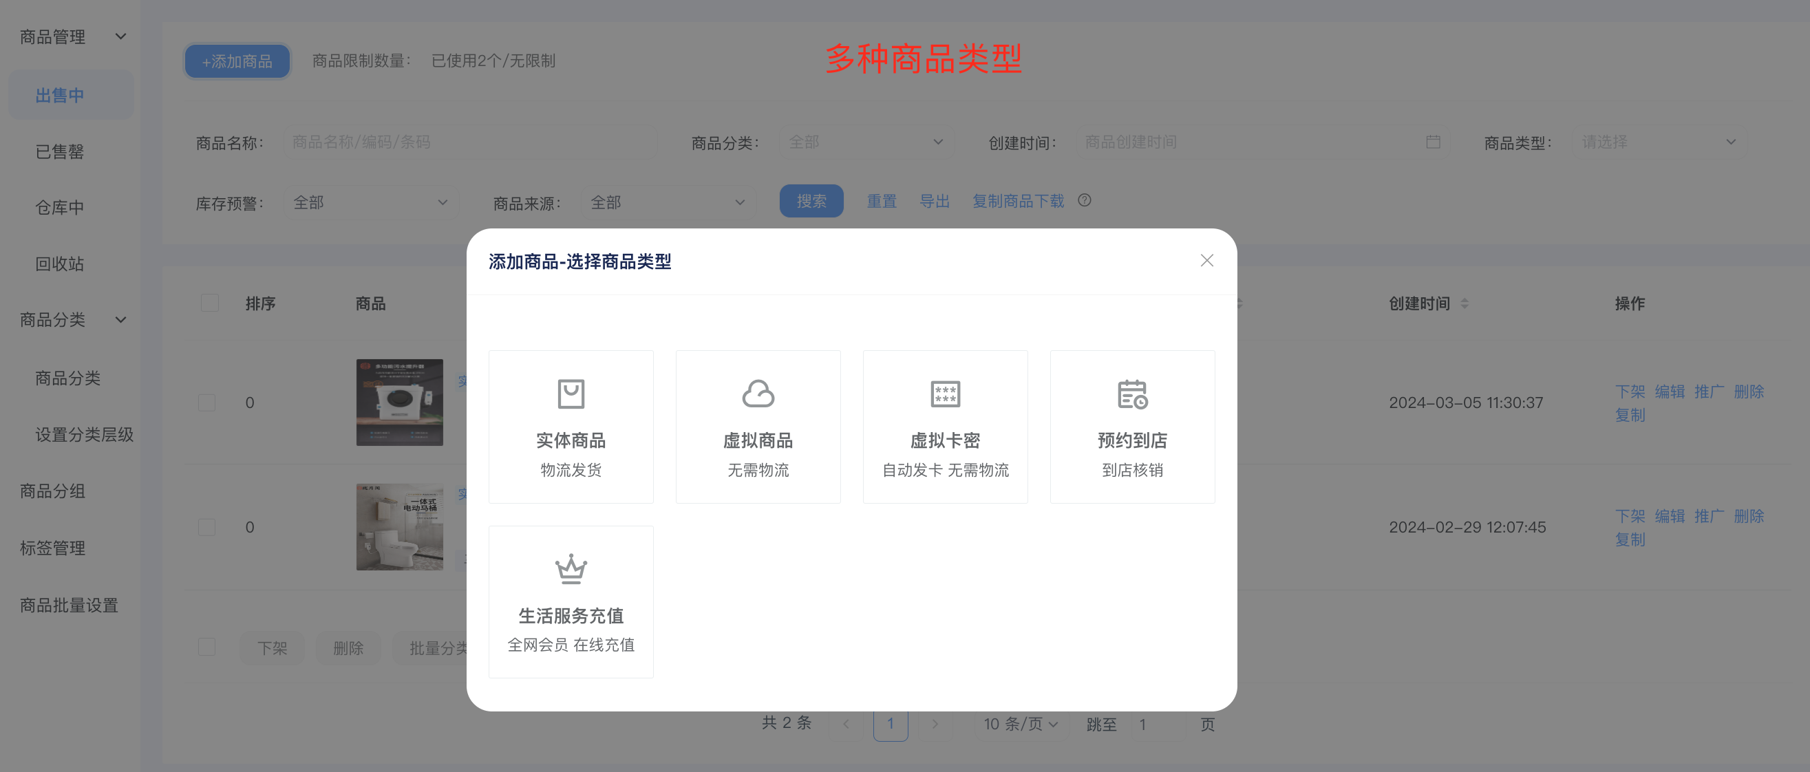Click the 搜索 button
This screenshot has width=1810, height=772.
811,202
